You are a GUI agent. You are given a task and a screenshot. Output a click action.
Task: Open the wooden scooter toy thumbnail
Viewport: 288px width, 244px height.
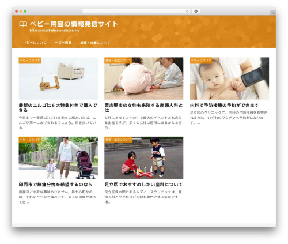tap(58, 78)
